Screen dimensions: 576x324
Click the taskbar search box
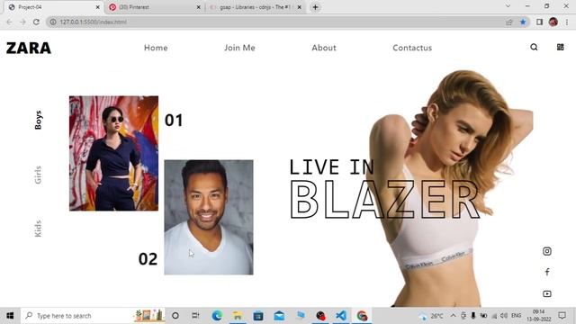(x=93, y=316)
